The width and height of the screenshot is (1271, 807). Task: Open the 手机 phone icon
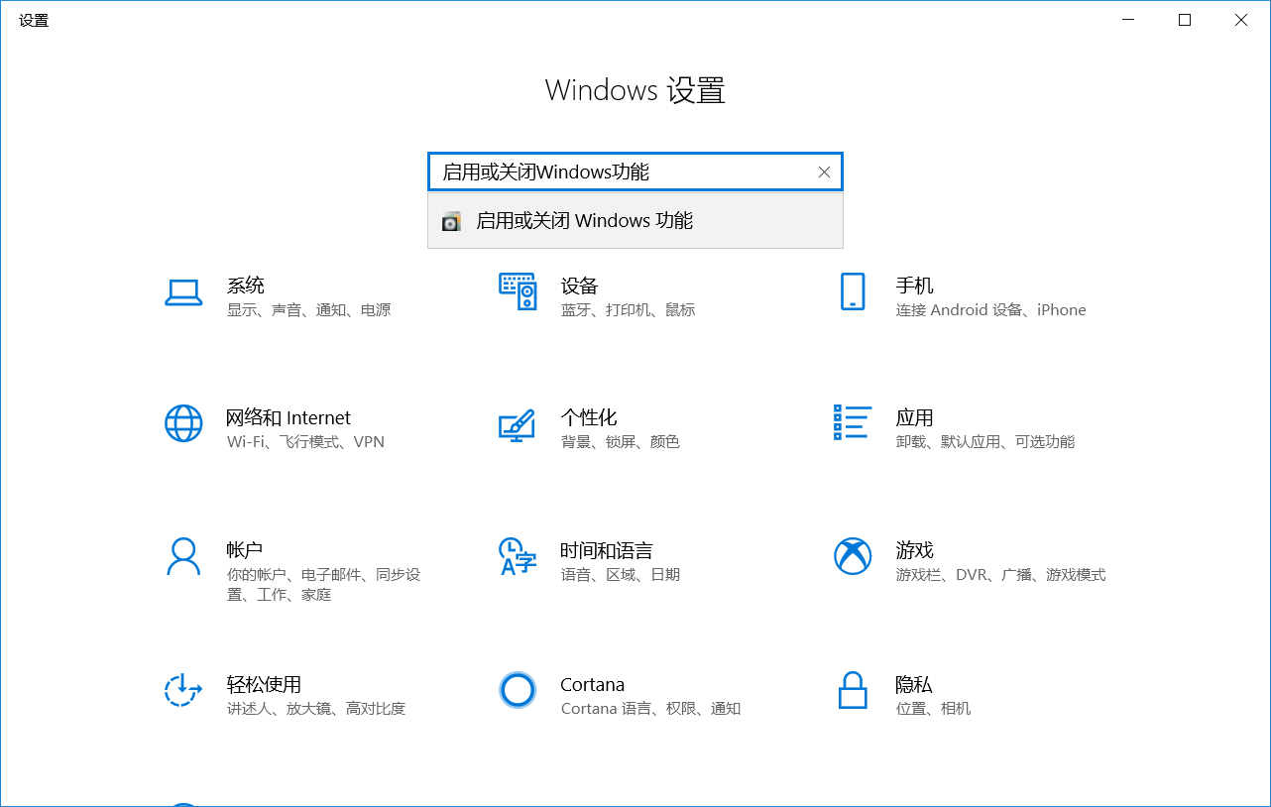[x=853, y=292]
